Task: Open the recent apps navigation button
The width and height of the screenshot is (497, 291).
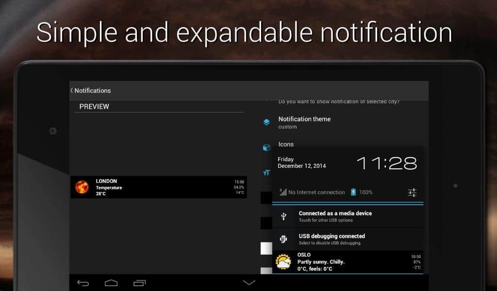Action: (x=140, y=283)
